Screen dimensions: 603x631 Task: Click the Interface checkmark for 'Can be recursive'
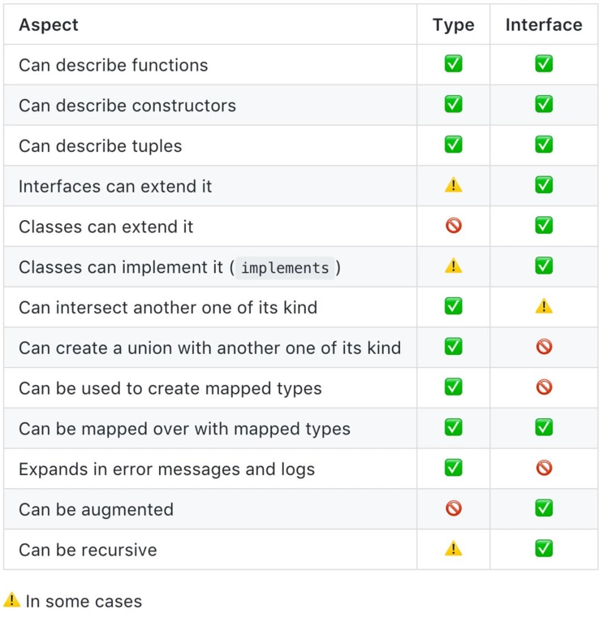pos(544,548)
